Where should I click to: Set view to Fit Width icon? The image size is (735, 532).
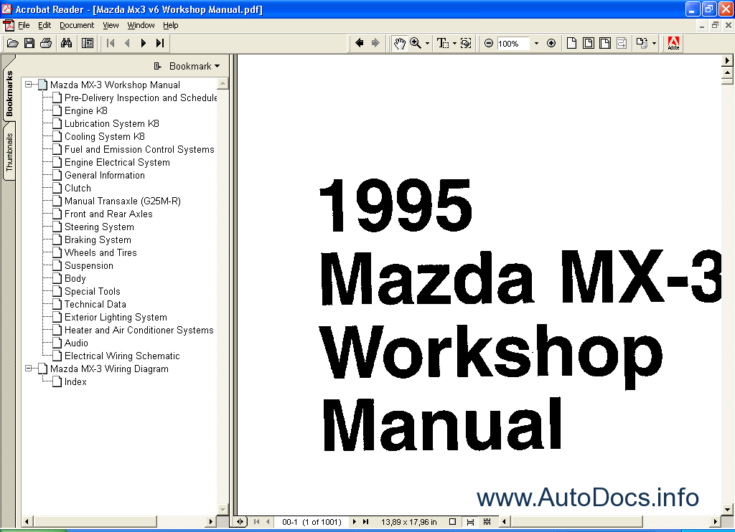pos(605,44)
